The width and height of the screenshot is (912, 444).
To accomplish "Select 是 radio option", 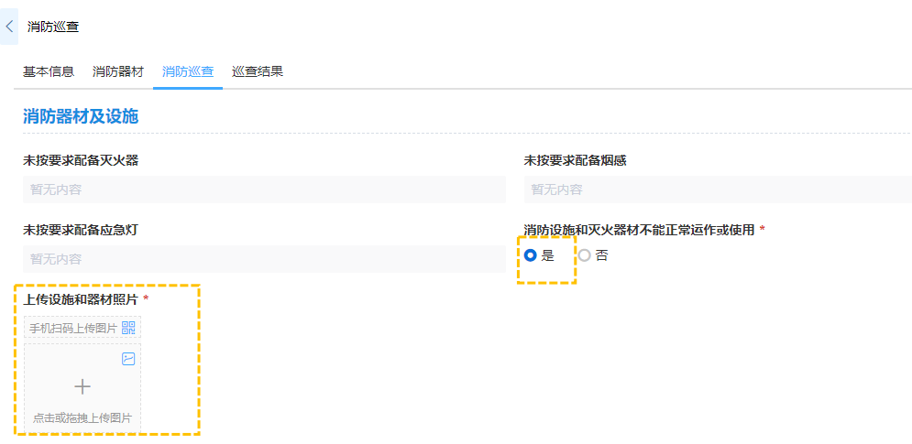I will tap(531, 255).
